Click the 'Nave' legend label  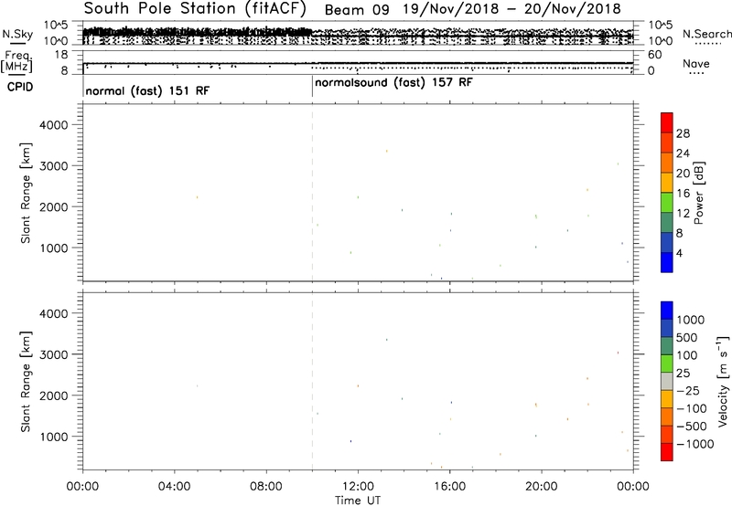click(696, 64)
